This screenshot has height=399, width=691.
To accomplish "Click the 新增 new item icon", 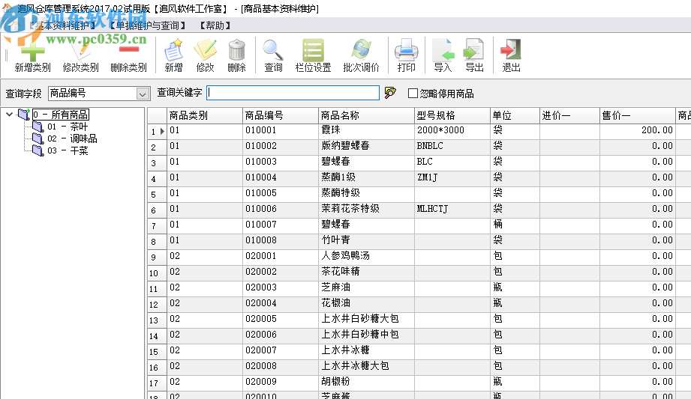I will [x=173, y=49].
